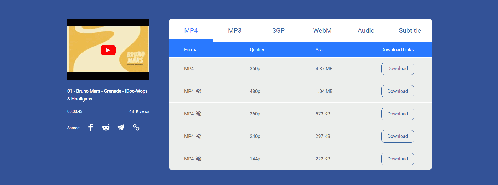Screen dimensions: 498x185
Task: Download the 4.87 MB MP4 file
Action: (398, 69)
